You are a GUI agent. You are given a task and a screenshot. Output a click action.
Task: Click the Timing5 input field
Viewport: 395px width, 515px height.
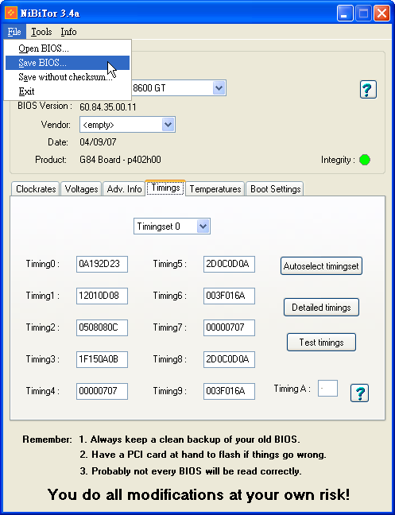pyautogui.click(x=229, y=264)
